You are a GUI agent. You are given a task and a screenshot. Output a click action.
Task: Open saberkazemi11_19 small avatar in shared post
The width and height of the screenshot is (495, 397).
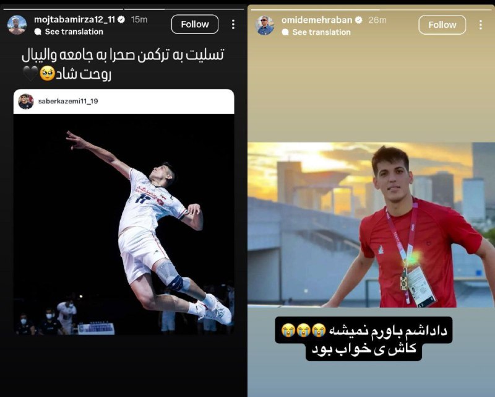coord(26,102)
